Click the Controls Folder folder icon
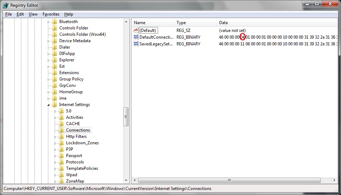 55,28
